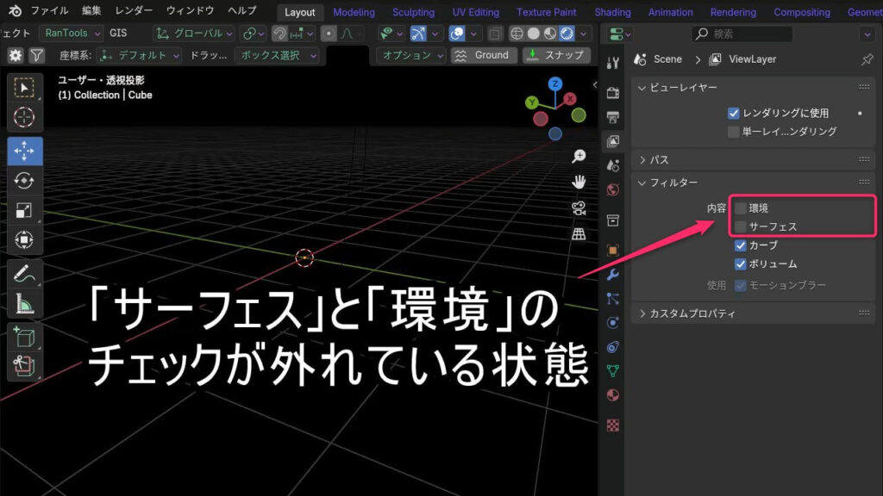Switch perspective/orthographic grid icon
883x496 pixels.
[x=579, y=234]
